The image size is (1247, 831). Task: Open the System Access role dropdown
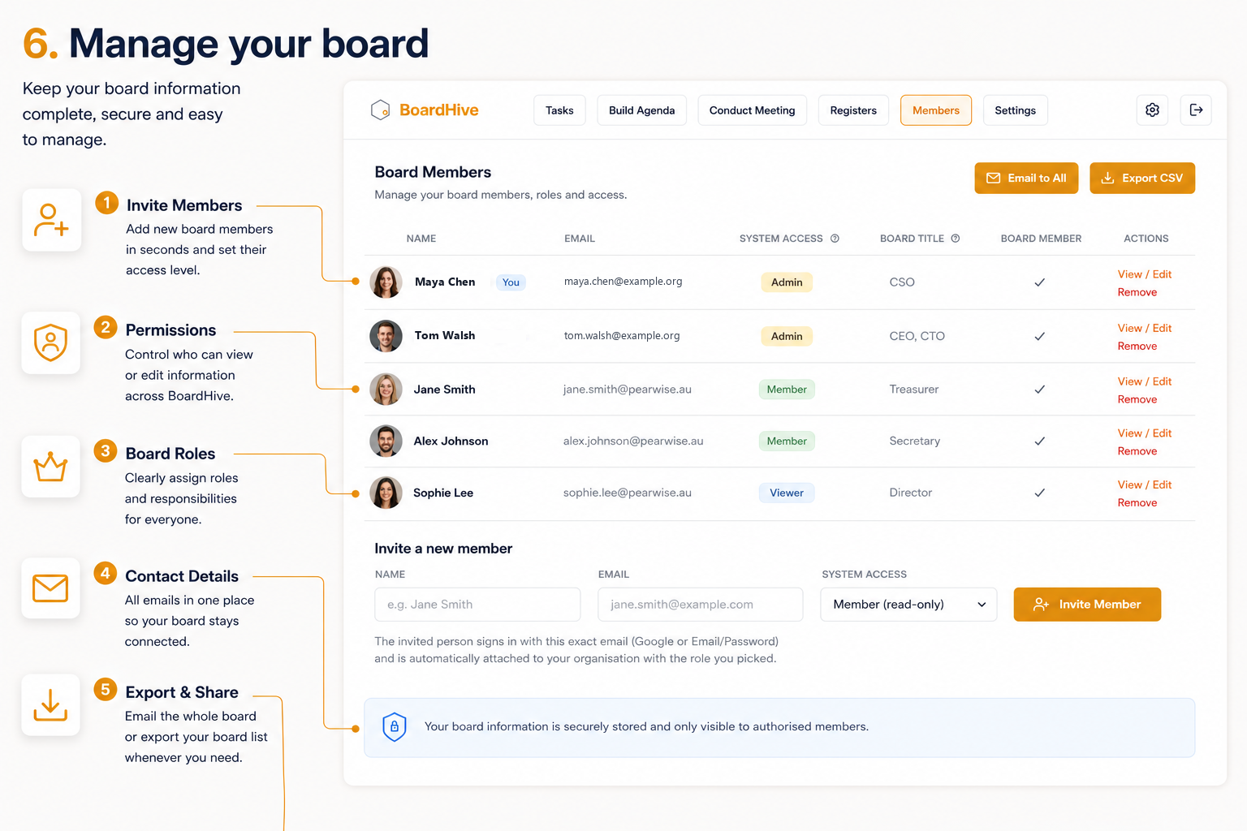[908, 605]
